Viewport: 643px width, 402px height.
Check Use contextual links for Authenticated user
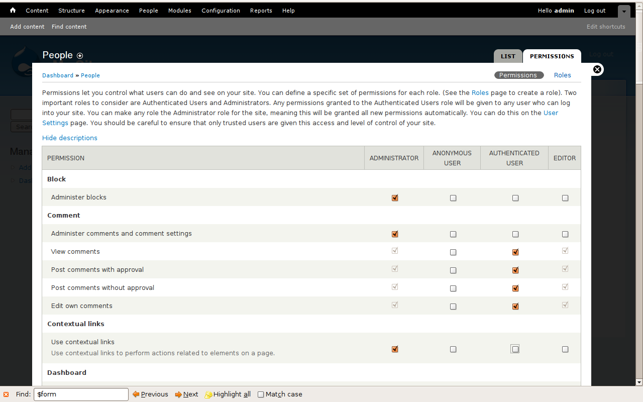[515, 349]
